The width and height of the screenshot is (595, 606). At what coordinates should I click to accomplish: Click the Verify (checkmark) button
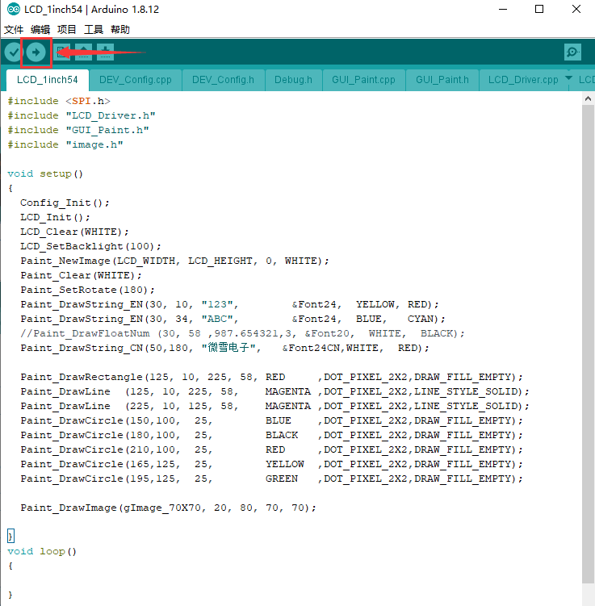click(x=14, y=52)
